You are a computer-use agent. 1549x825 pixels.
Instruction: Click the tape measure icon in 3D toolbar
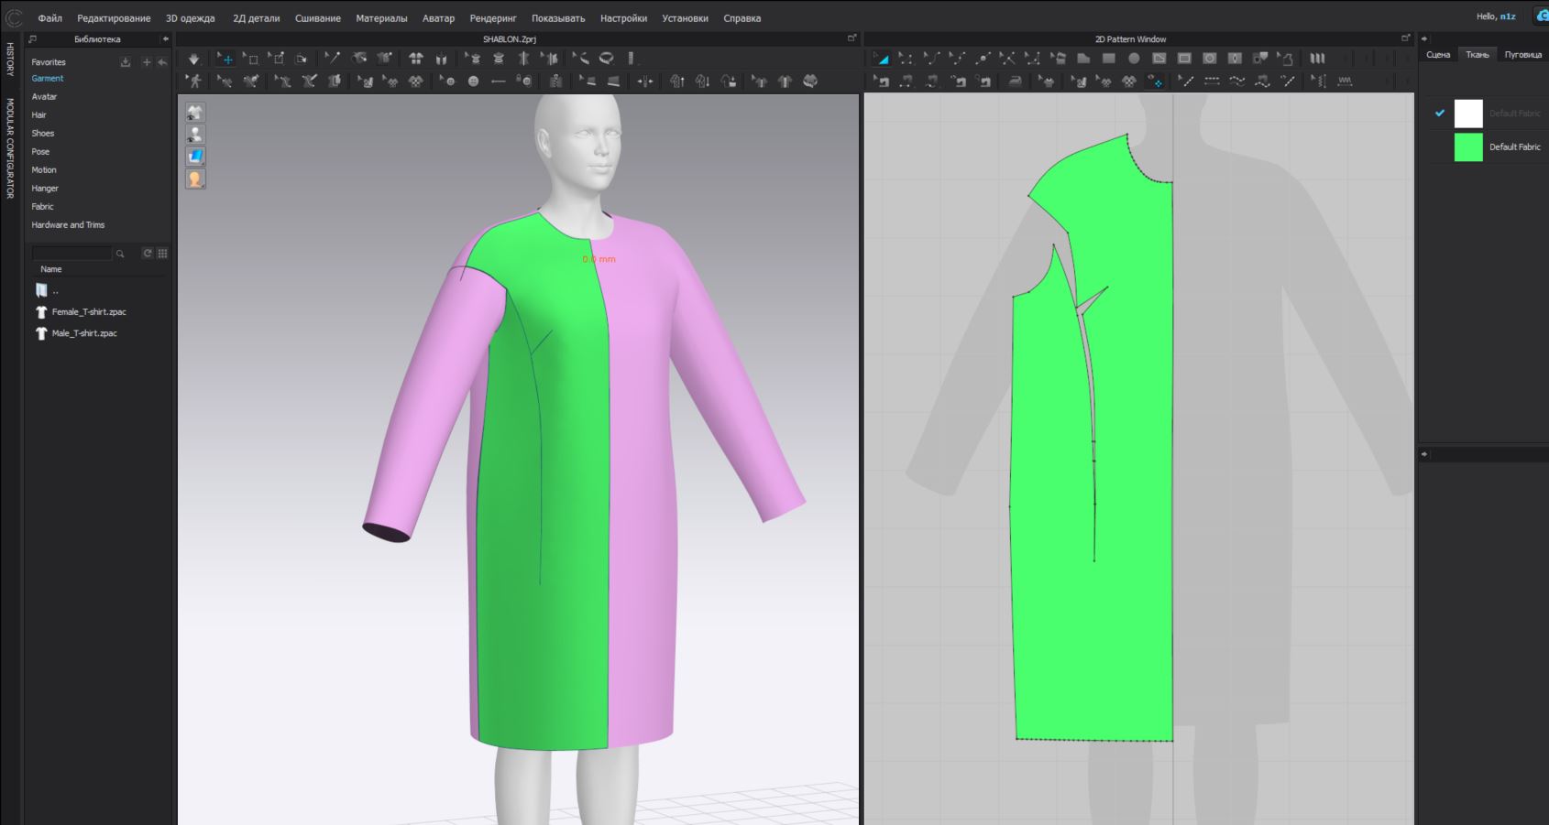tap(606, 59)
